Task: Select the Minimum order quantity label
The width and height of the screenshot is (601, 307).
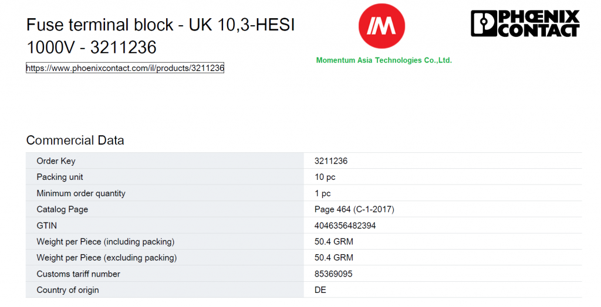Action: tap(81, 193)
